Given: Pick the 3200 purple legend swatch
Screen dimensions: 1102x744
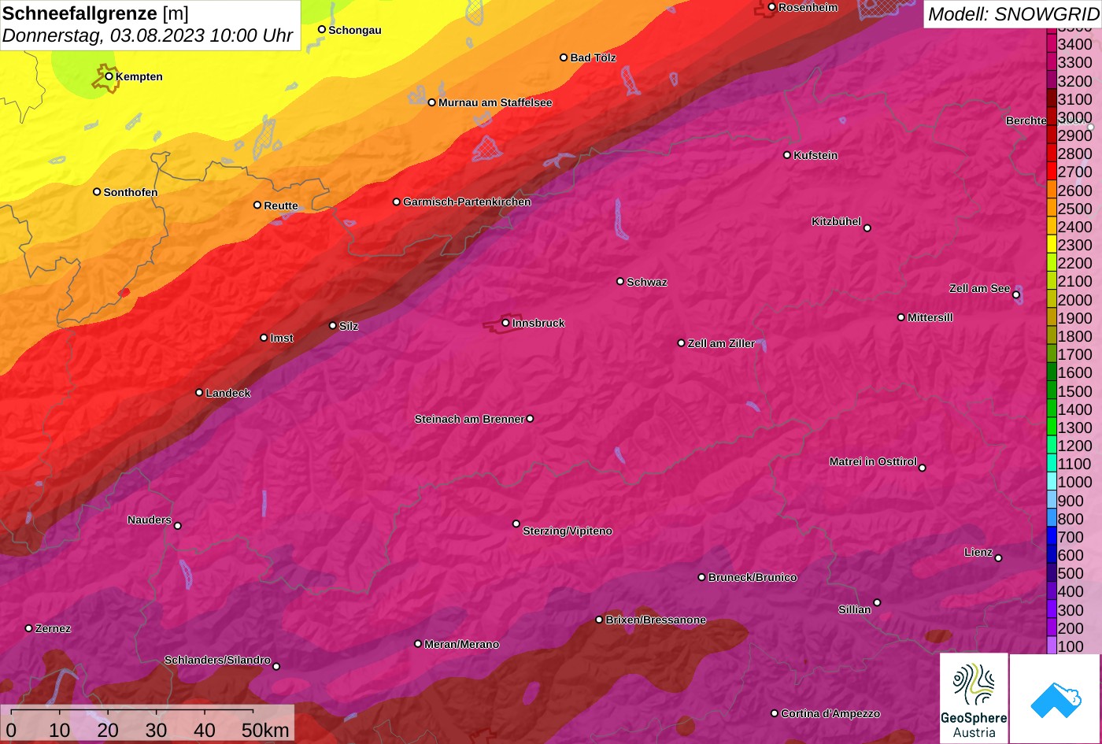Looking at the screenshot, I should click(1052, 80).
